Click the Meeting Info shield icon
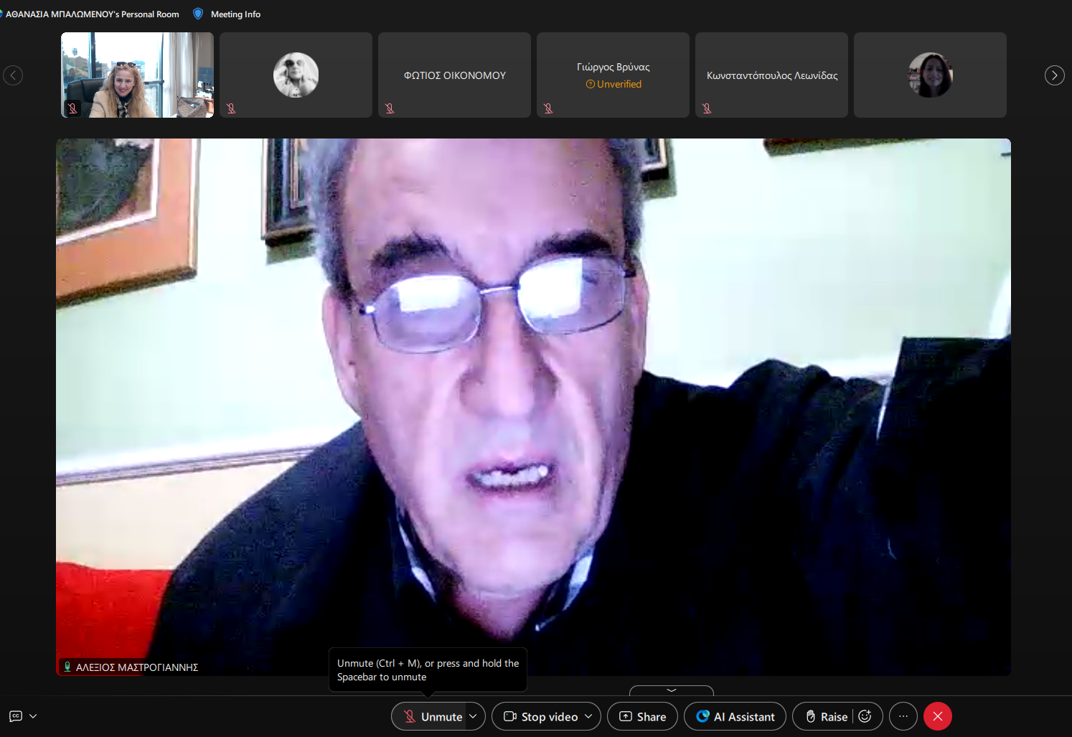 pyautogui.click(x=198, y=14)
